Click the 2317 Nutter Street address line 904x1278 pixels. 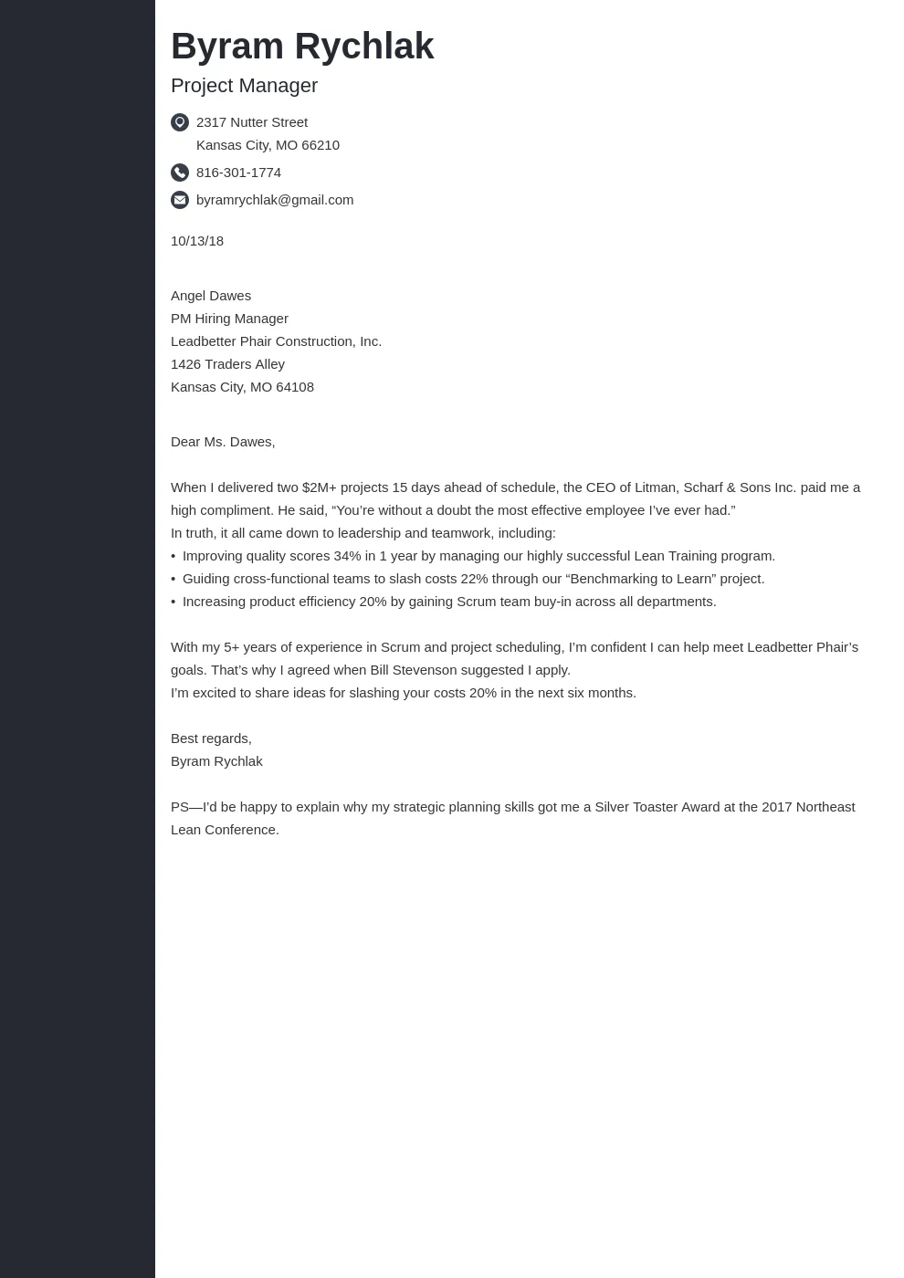click(x=252, y=122)
